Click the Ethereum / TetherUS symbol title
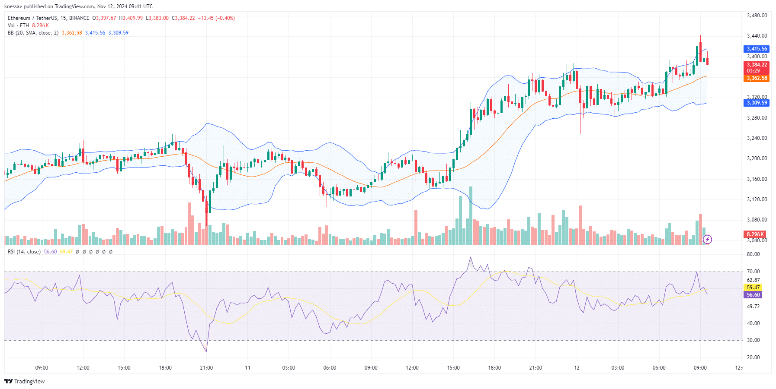This screenshot has width=776, height=389. click(x=48, y=18)
